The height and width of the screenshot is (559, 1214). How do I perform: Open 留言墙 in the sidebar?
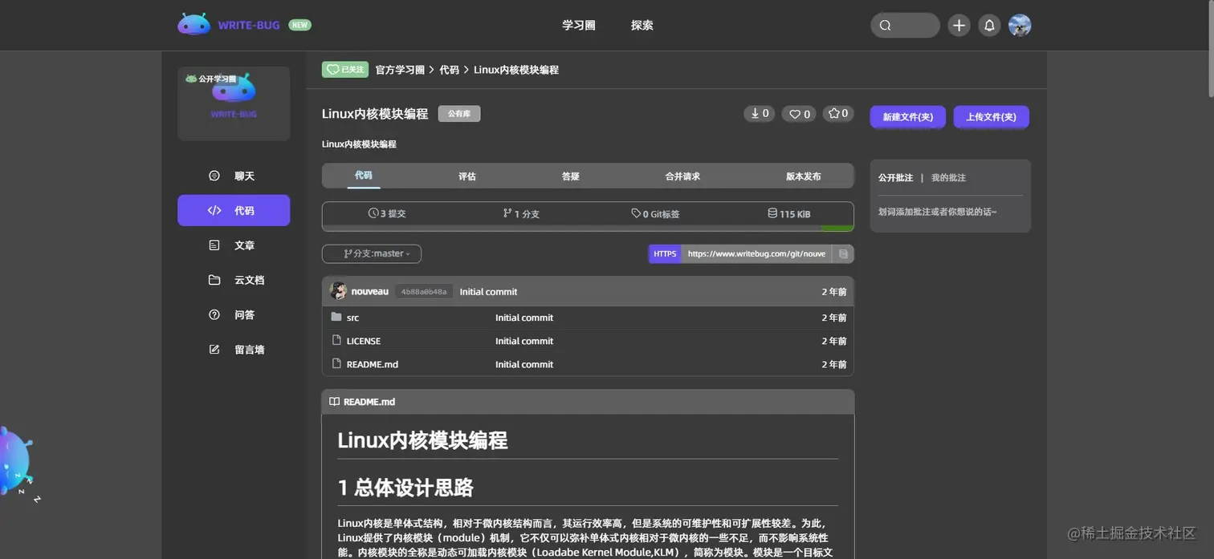click(234, 350)
